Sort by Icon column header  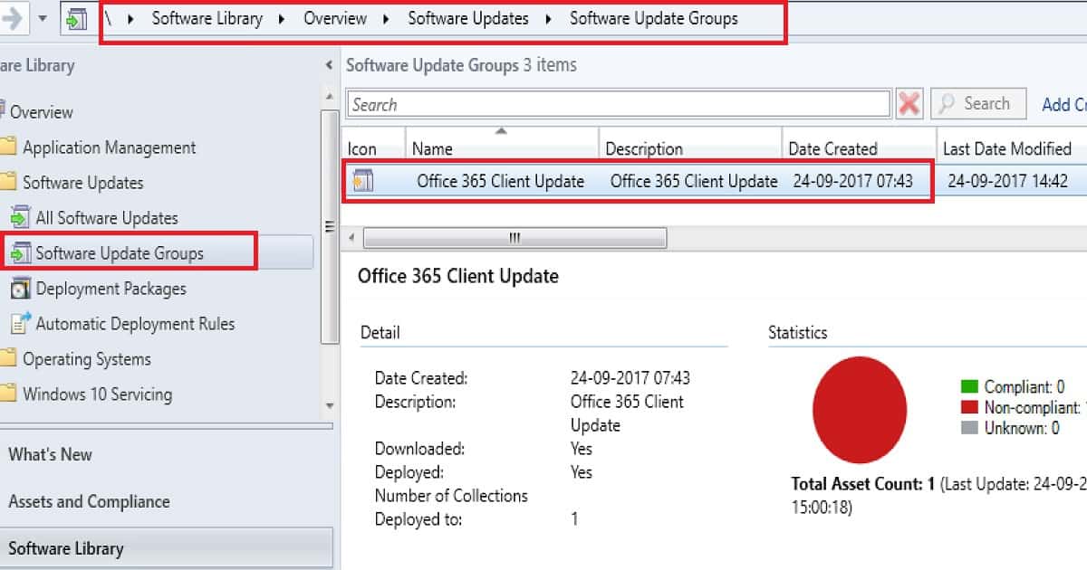click(374, 147)
